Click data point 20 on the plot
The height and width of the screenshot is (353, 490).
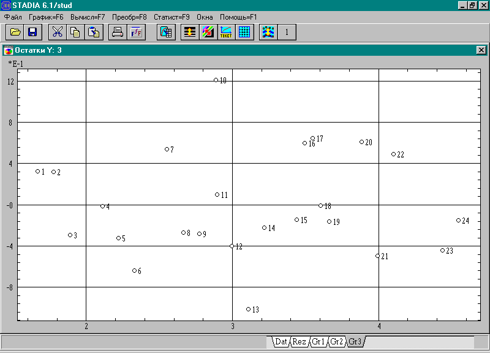(x=361, y=142)
